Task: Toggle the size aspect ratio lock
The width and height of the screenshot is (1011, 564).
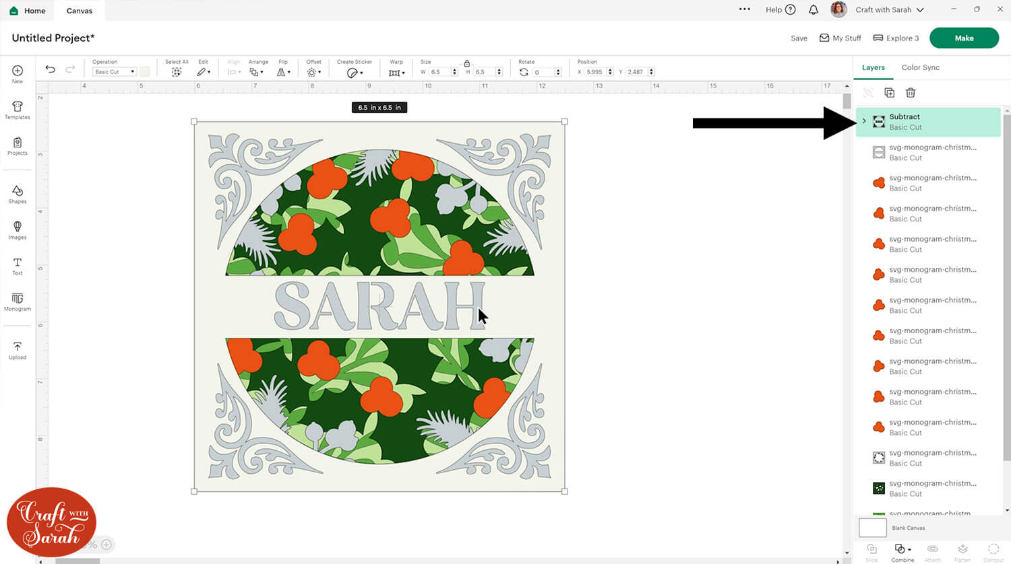Action: pyautogui.click(x=466, y=63)
